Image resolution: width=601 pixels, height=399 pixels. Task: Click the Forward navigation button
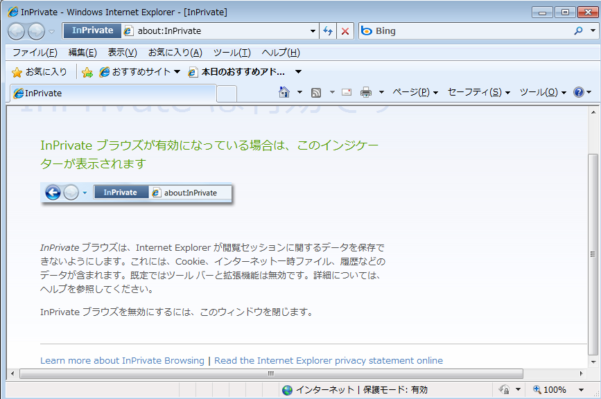click(x=37, y=31)
